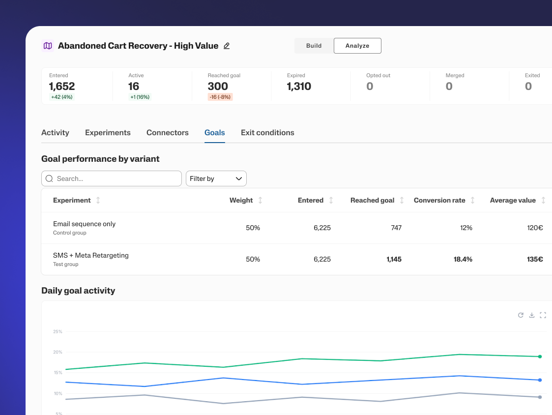Expand the chart to fullscreen

543,315
